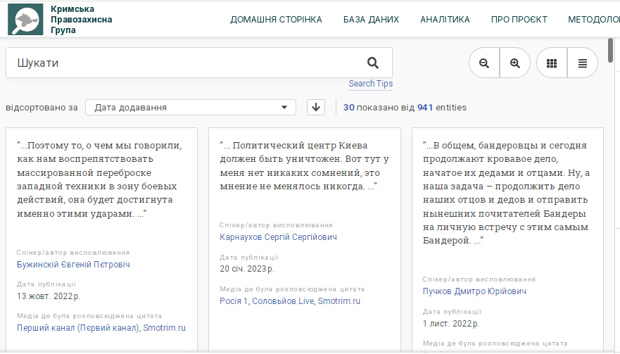
Task: Reverse sort order with arrow button
Action: point(316,108)
